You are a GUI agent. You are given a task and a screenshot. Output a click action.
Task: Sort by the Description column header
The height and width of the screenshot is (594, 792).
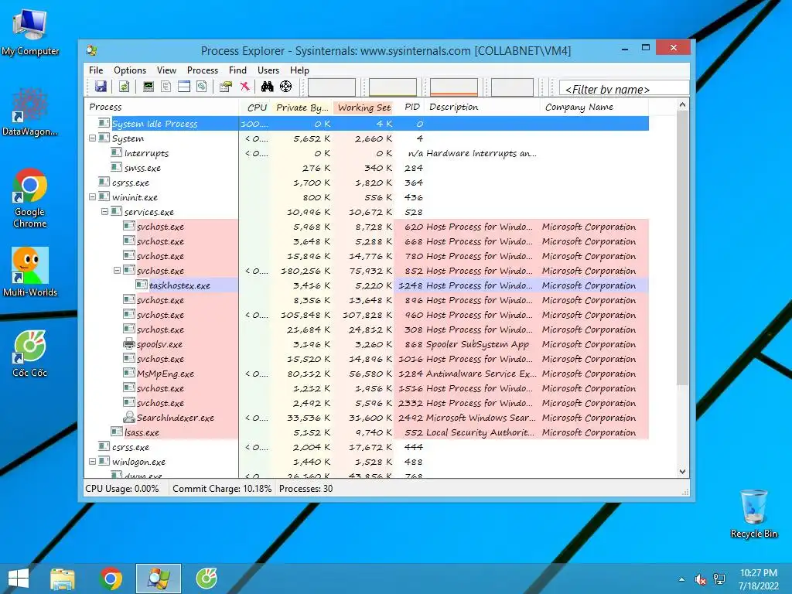point(483,107)
